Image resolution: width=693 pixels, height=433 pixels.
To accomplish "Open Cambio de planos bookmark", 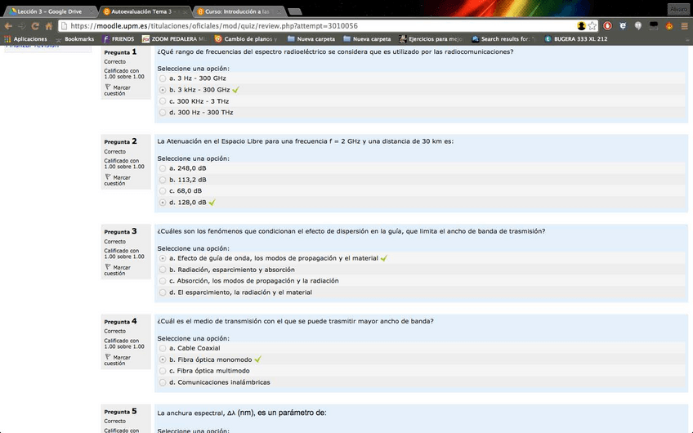I will pos(246,39).
